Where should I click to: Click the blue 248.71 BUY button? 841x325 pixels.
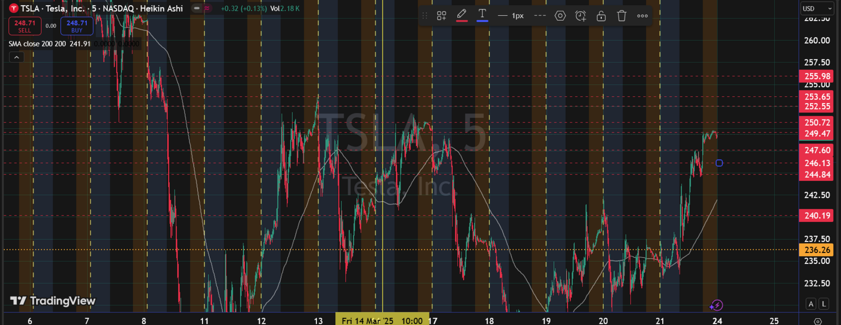click(77, 26)
